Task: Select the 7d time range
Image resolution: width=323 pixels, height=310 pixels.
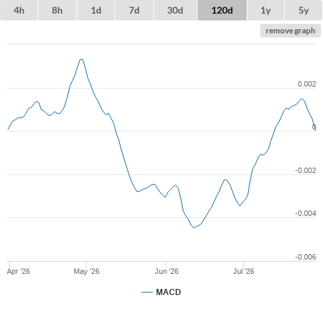Action: (134, 10)
